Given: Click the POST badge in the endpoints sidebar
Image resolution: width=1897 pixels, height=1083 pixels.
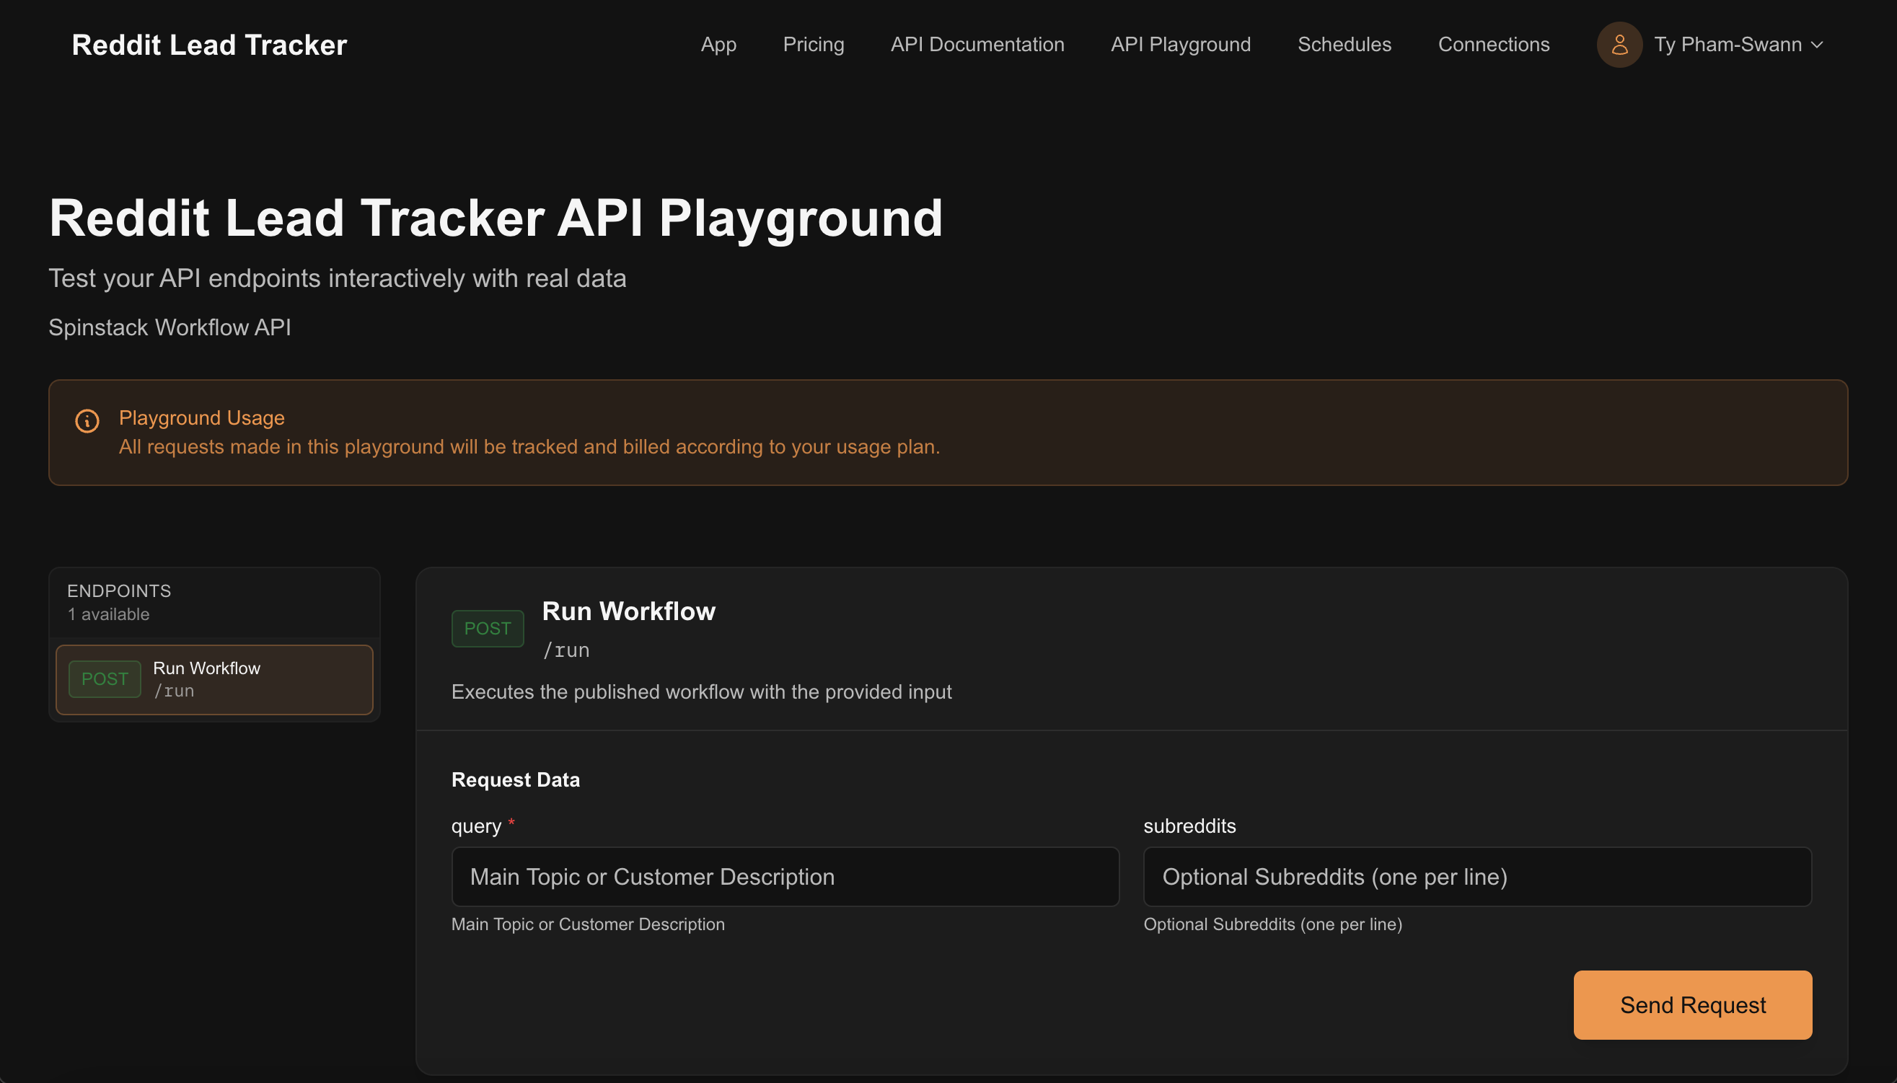Looking at the screenshot, I should pos(105,678).
